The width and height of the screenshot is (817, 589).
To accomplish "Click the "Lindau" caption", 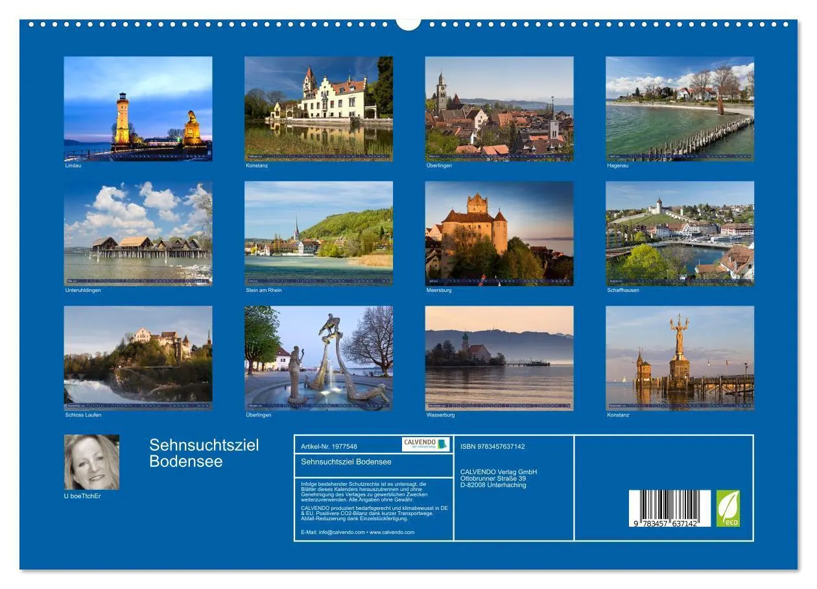I will tap(73, 165).
